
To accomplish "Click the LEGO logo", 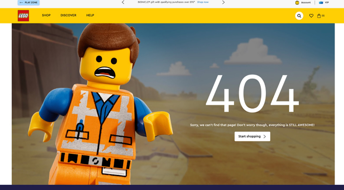I will pyautogui.click(x=23, y=15).
